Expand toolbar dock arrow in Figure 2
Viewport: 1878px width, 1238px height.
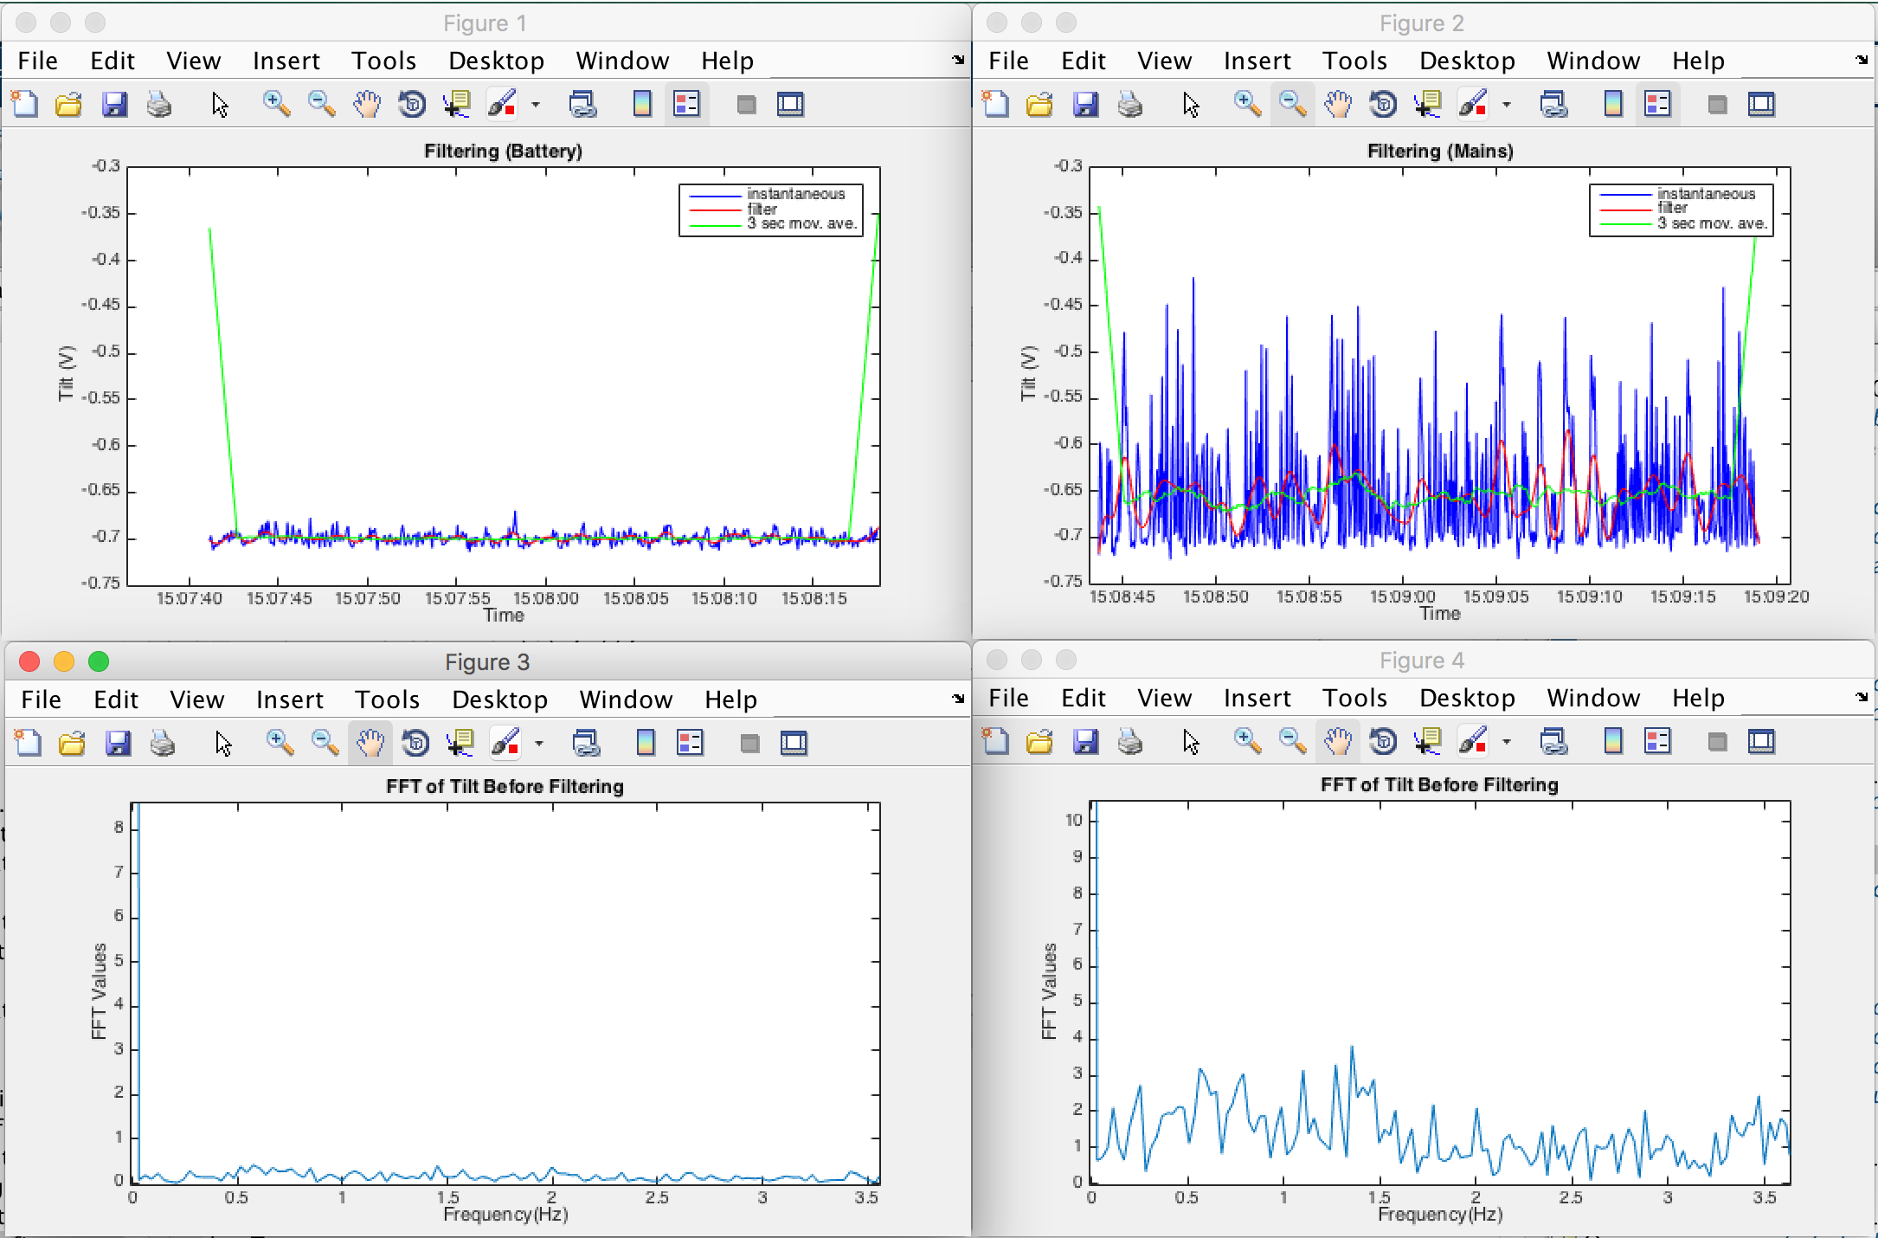(x=1862, y=60)
